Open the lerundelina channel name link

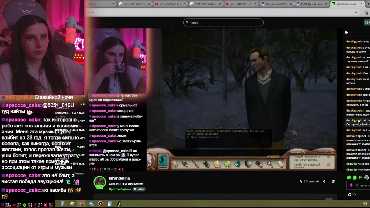pyautogui.click(x=119, y=178)
